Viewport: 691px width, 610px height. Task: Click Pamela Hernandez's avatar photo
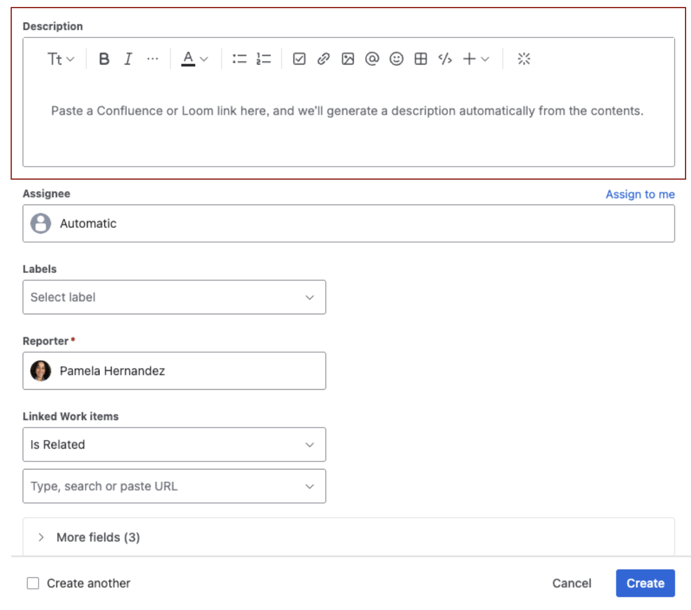(41, 371)
